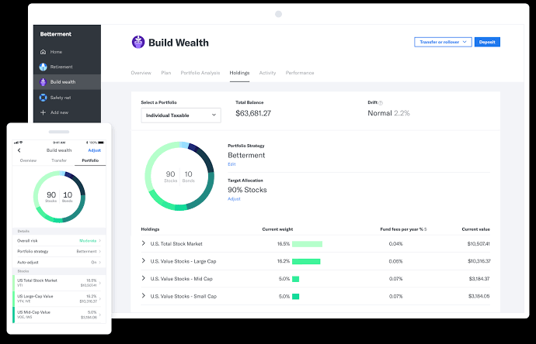Open the Portfolio Analysis tab
The height and width of the screenshot is (344, 536).
[200, 73]
